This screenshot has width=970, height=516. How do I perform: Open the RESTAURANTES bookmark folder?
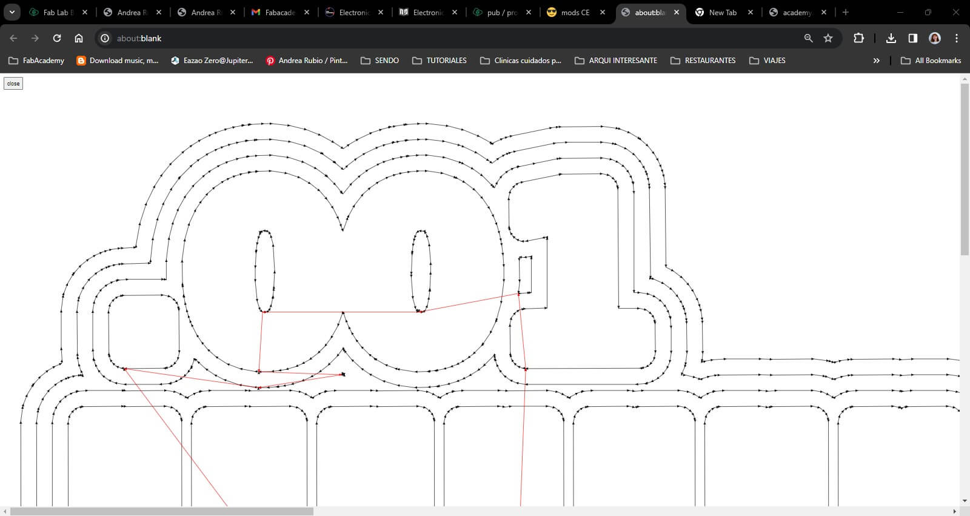(703, 61)
